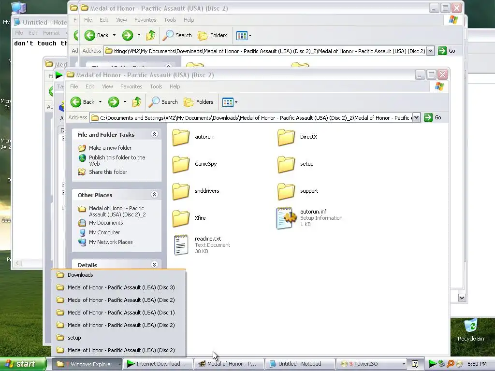This screenshot has width=495, height=371.
Task: Open File menu in front window
Action: click(x=74, y=86)
